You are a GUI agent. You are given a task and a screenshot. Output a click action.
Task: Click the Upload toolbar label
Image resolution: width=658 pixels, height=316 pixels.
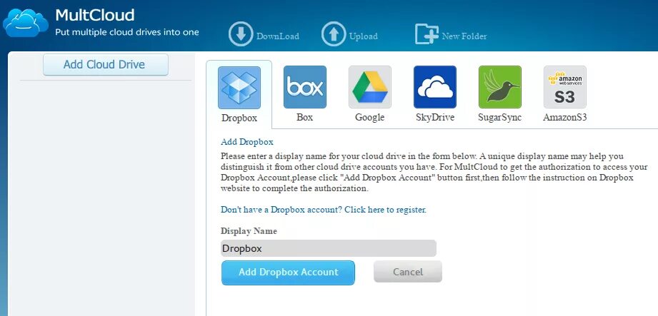coord(364,36)
